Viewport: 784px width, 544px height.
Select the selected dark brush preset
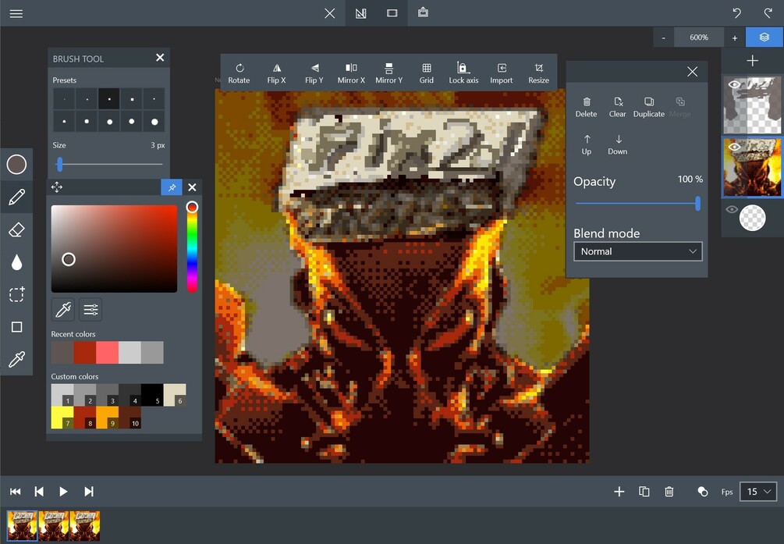click(109, 99)
